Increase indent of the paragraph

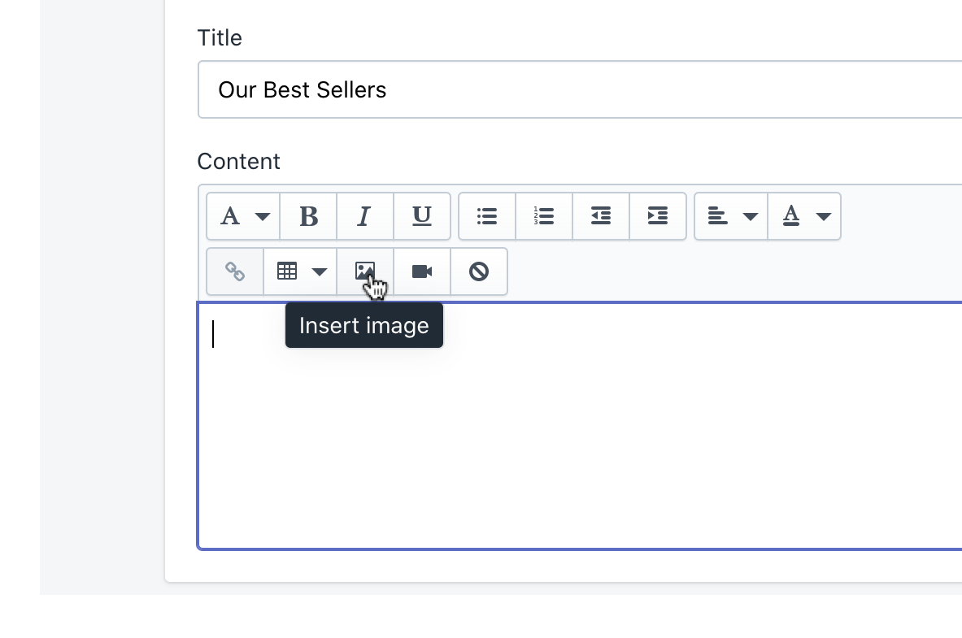point(658,216)
